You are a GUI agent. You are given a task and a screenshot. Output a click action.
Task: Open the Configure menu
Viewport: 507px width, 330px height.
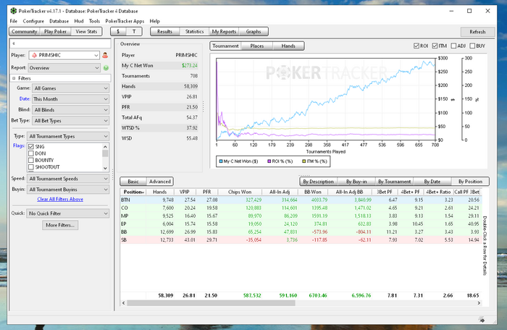[33, 21]
